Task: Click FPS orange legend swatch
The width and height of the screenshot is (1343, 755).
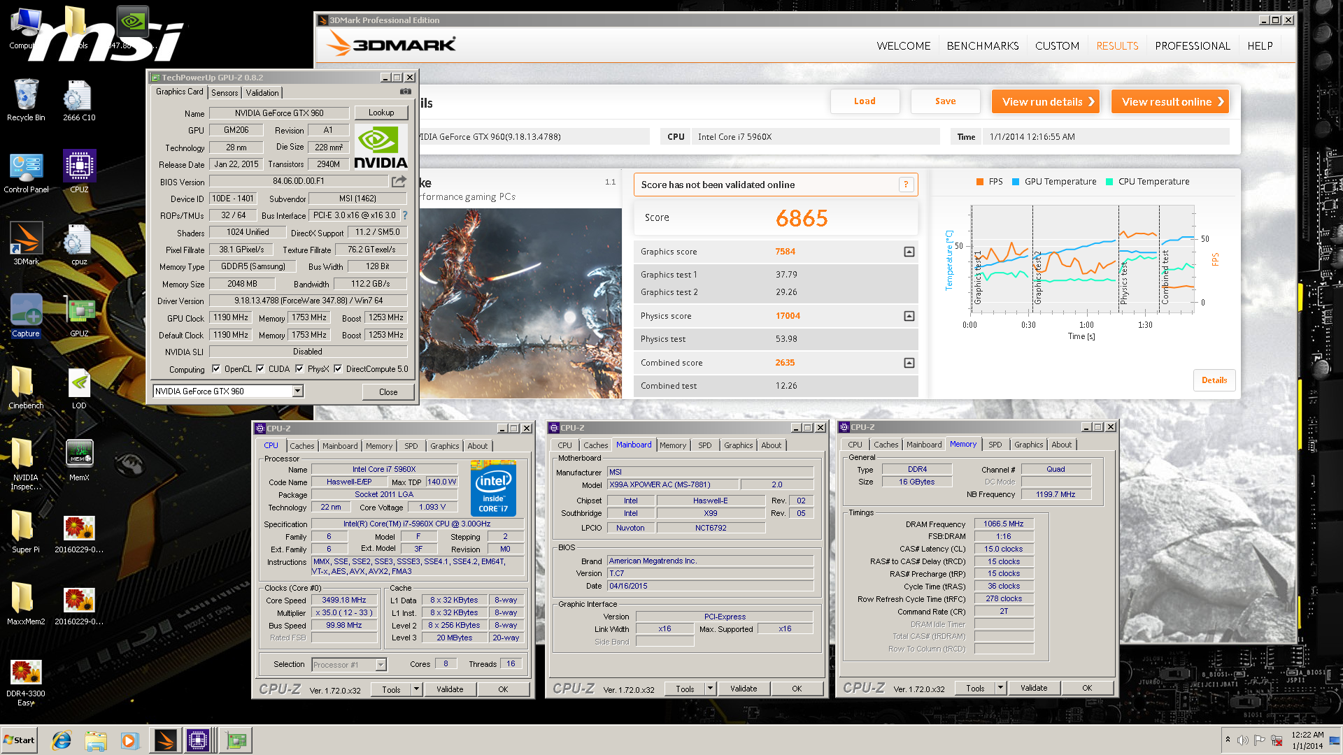Action: tap(980, 182)
